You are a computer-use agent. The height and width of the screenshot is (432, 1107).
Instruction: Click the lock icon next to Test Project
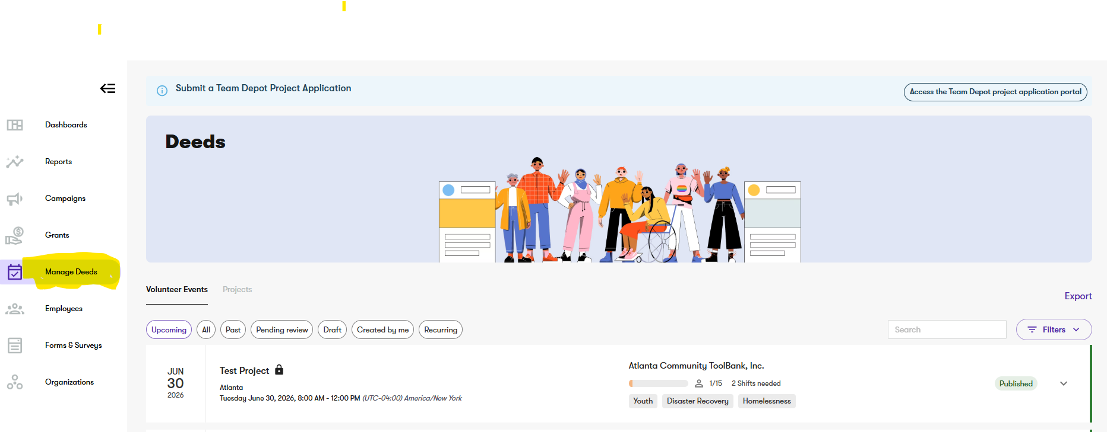coord(279,370)
